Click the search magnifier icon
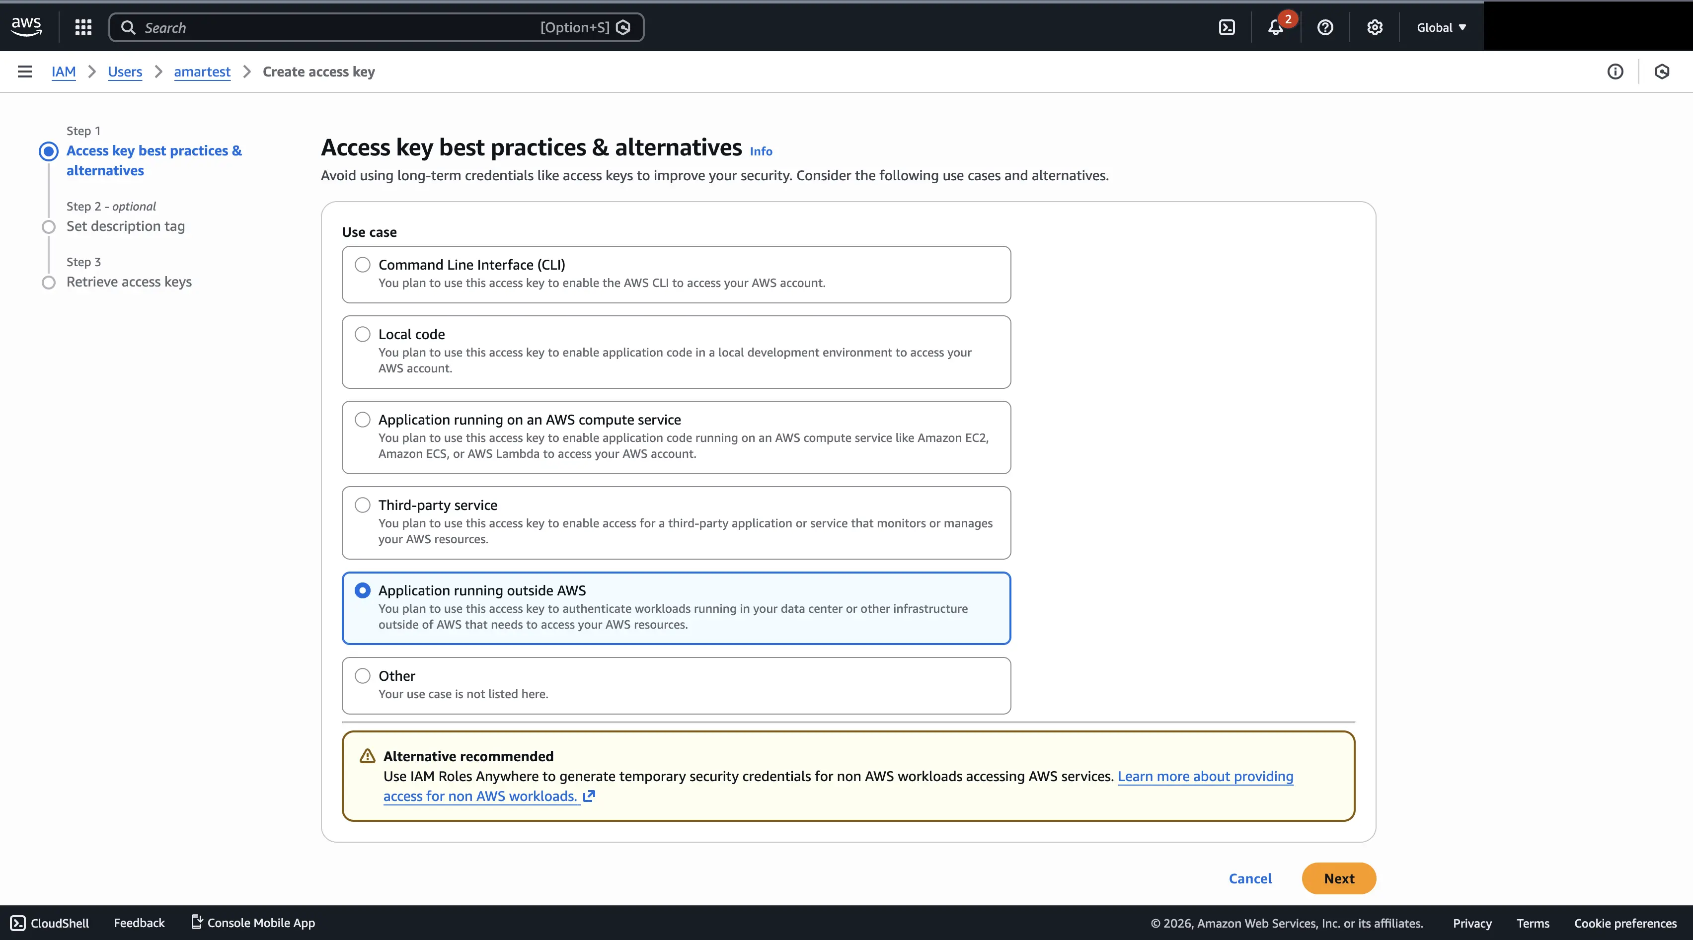The width and height of the screenshot is (1693, 940). click(x=128, y=28)
